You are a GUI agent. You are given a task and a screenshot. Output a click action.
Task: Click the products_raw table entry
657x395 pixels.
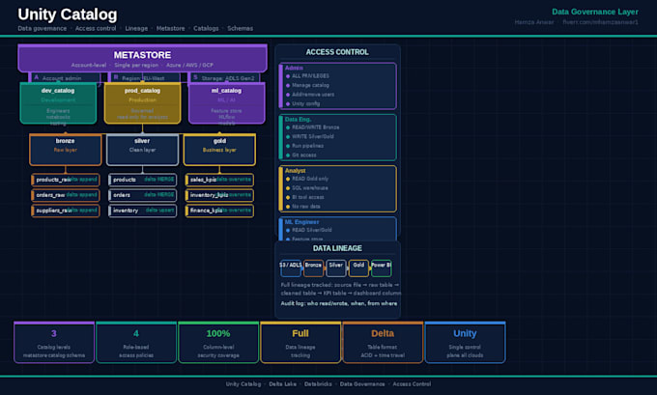point(66,180)
